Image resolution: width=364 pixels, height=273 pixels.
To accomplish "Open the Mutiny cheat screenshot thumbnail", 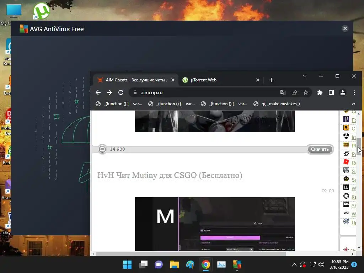I will (215, 224).
